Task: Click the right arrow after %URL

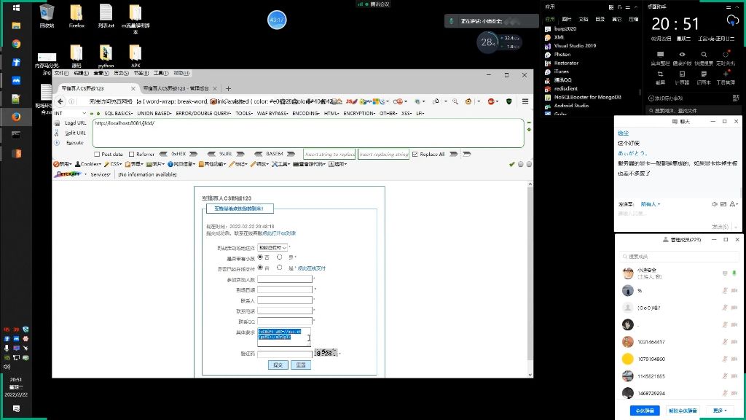Action: [240, 155]
